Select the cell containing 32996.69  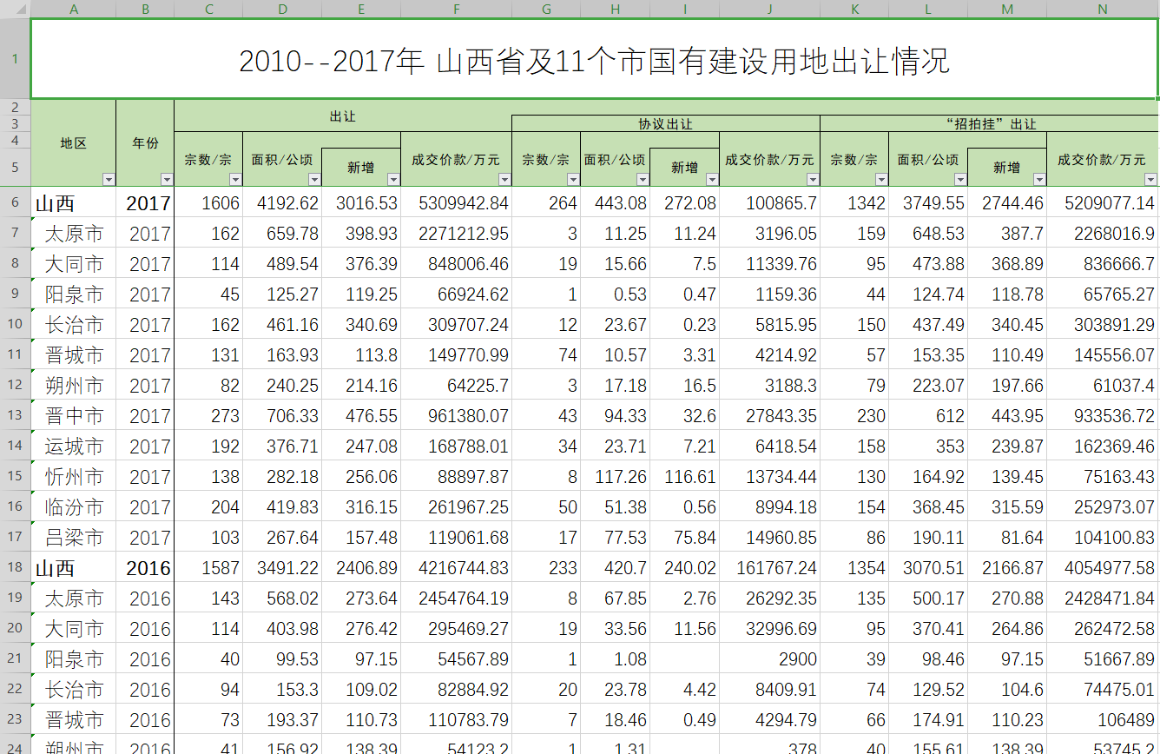(769, 629)
